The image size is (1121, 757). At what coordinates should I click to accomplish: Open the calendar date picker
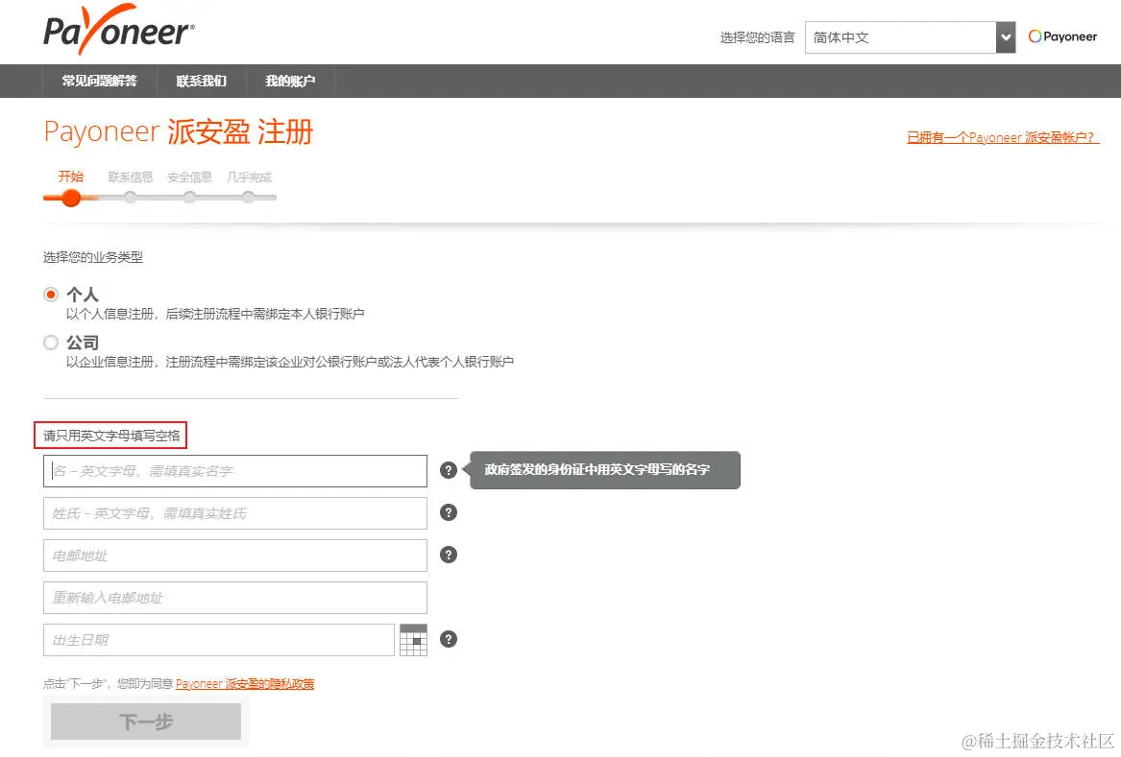pyautogui.click(x=414, y=638)
